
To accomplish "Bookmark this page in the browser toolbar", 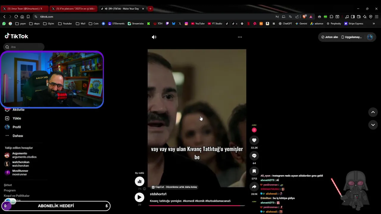I will (x=28, y=17).
